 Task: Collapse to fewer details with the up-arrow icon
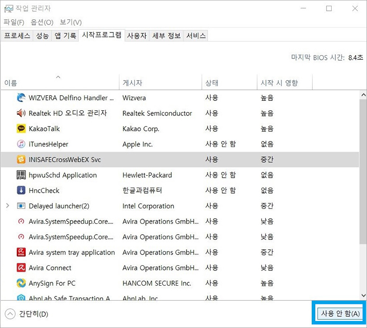pyautogui.click(x=10, y=314)
